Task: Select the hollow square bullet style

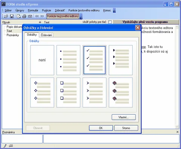Action: (x=68, y=93)
